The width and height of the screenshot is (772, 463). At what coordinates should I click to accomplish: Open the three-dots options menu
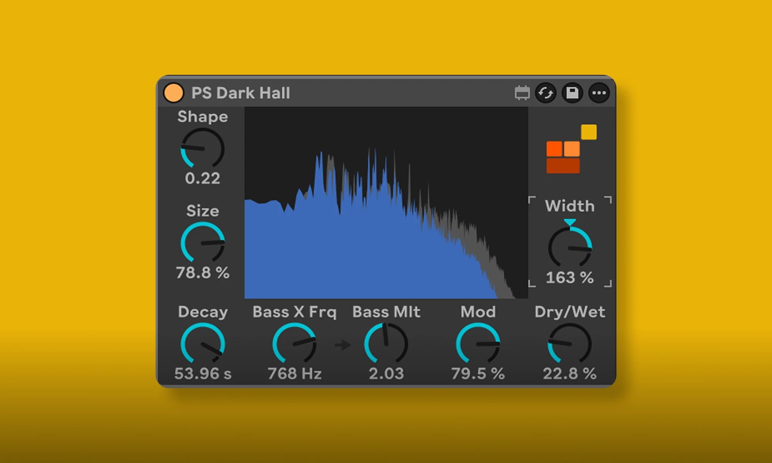[x=599, y=93]
